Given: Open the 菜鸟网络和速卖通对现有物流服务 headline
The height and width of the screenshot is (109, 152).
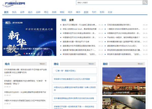Looking at the screenshot, I should pyautogui.click(x=124, y=50).
